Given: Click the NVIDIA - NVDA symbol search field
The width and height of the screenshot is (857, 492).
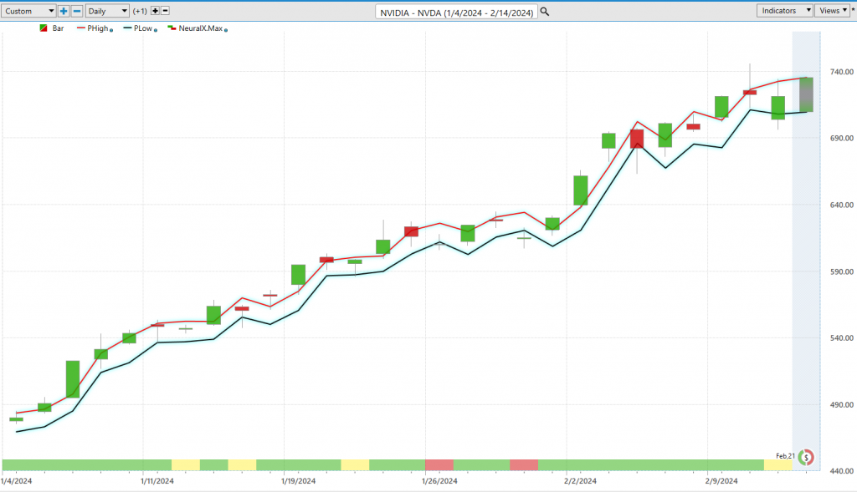Looking at the screenshot, I should pyautogui.click(x=456, y=12).
